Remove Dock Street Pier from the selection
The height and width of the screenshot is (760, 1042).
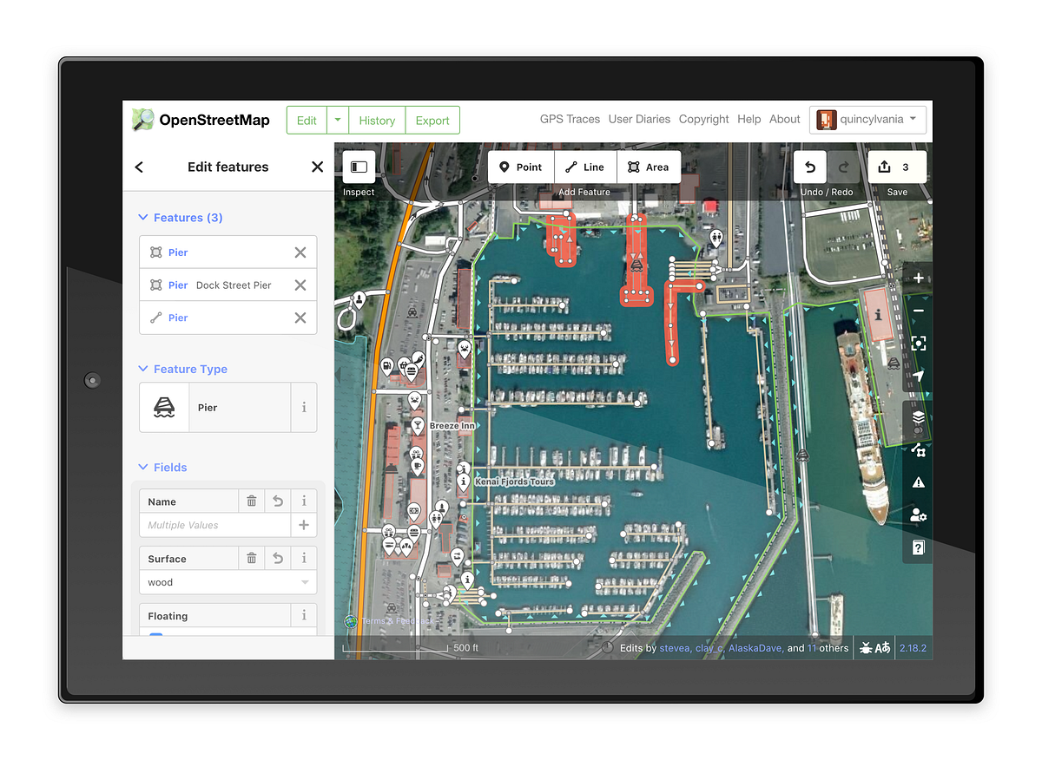pos(300,285)
